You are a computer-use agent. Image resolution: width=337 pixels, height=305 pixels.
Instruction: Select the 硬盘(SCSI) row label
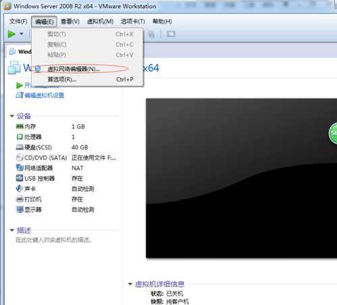point(38,147)
